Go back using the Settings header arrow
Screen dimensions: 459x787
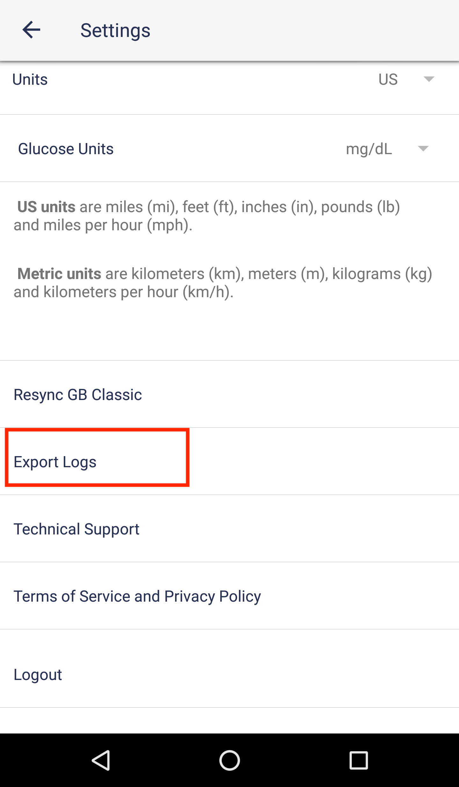click(31, 30)
